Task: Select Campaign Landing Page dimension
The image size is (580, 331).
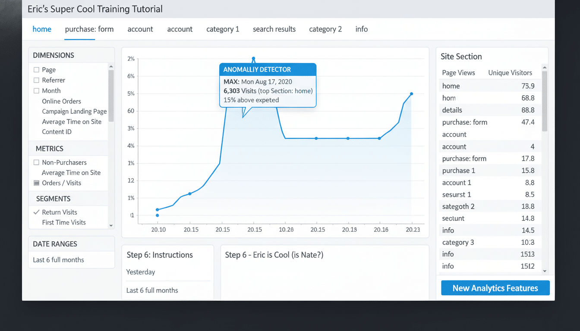Action: (x=74, y=111)
